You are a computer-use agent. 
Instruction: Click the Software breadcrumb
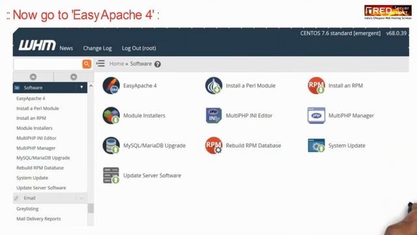point(141,64)
